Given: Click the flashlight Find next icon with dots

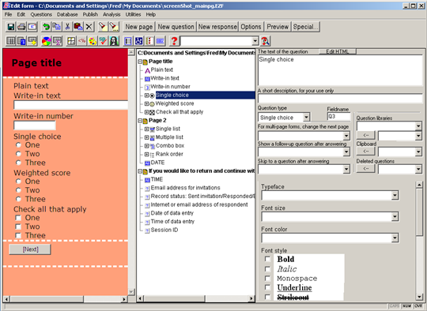Looking at the screenshot, I should (x=114, y=27).
